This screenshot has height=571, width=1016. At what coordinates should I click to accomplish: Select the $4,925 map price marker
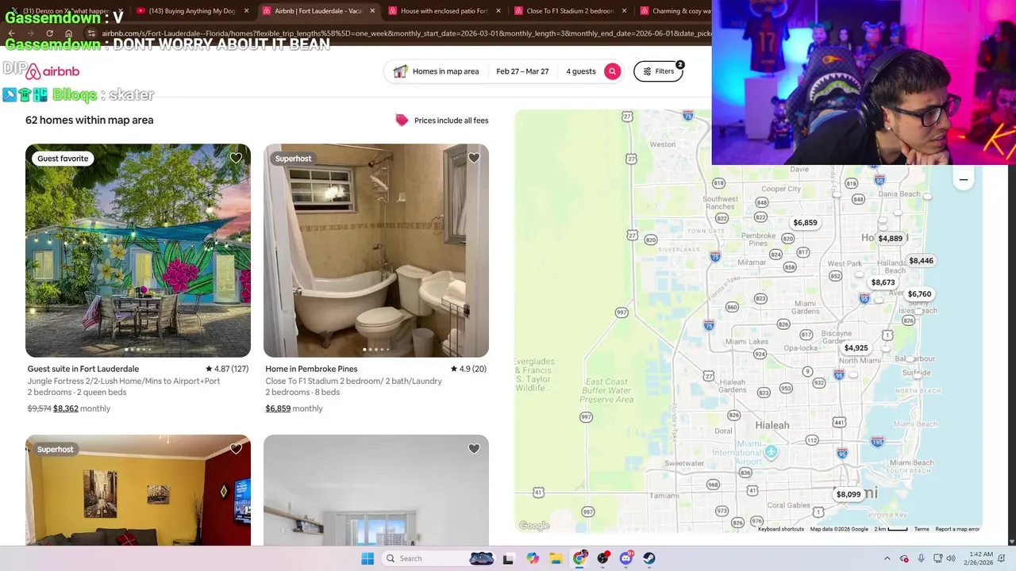856,348
